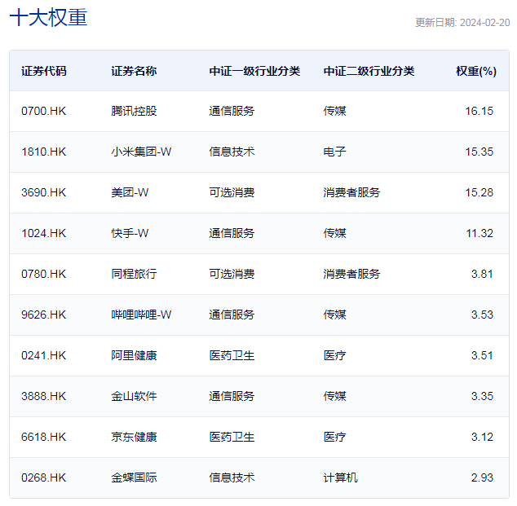Click the name 阿里健康

134,355
